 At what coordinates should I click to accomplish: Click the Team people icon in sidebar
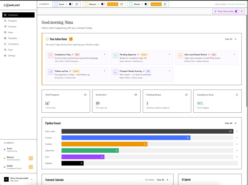coord(5,50)
